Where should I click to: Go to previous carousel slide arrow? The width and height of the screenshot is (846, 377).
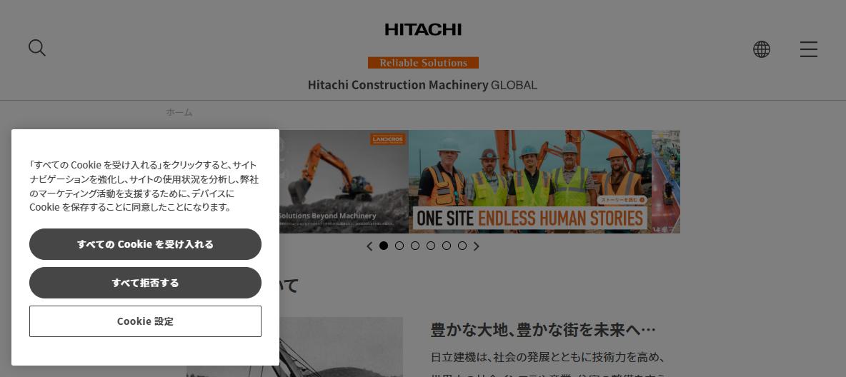(369, 246)
